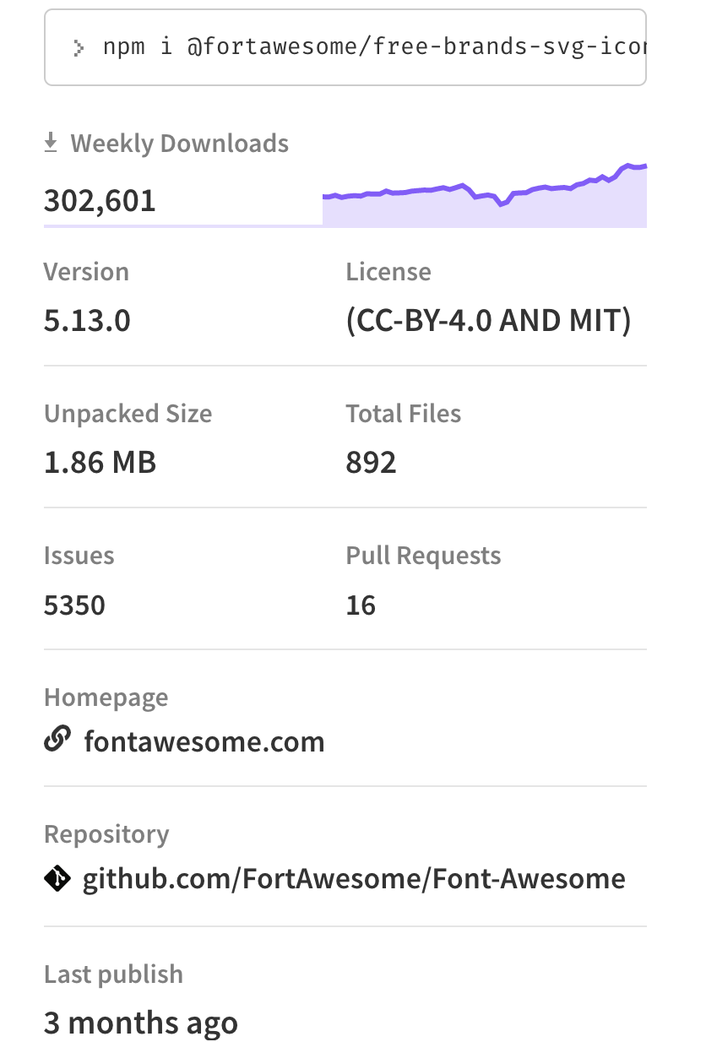Click the download arrow icon beside Weekly Downloads
This screenshot has height=1042, width=706.
[x=52, y=141]
